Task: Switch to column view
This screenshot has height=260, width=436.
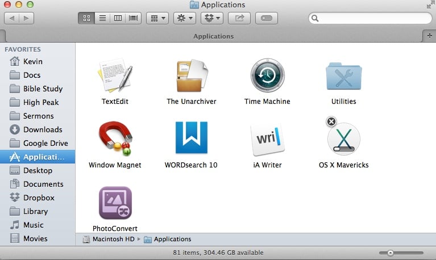Action: (x=118, y=18)
